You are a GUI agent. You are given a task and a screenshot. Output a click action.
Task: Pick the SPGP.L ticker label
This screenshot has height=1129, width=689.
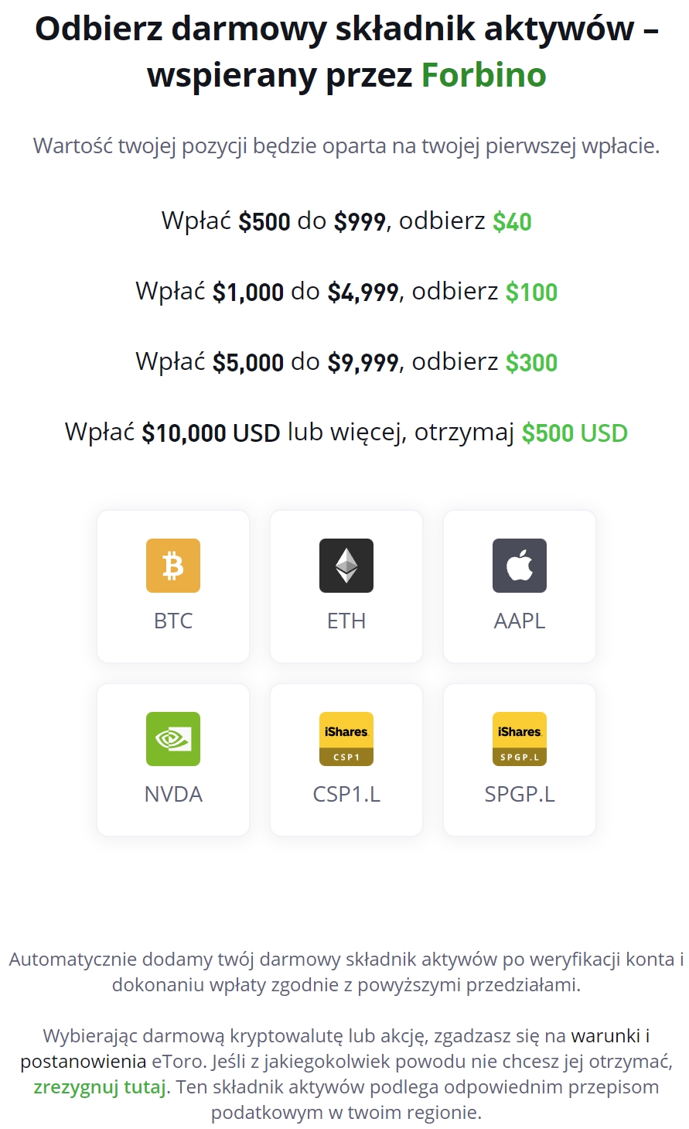520,794
